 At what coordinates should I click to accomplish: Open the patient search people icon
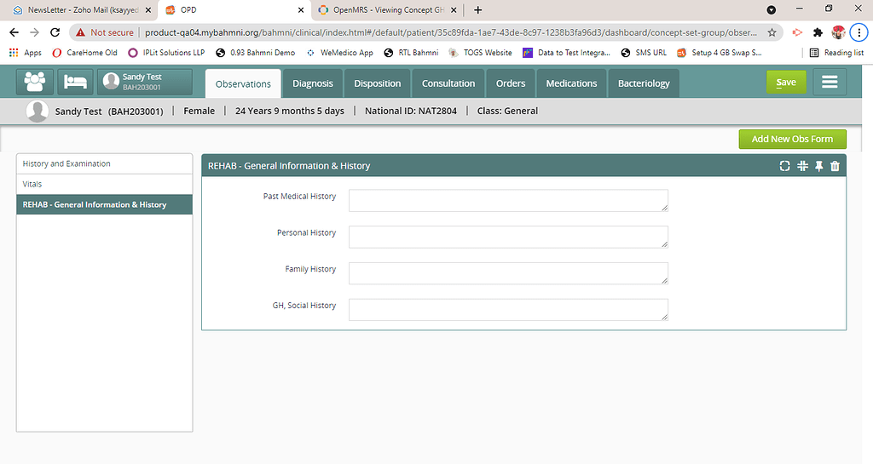coord(35,82)
